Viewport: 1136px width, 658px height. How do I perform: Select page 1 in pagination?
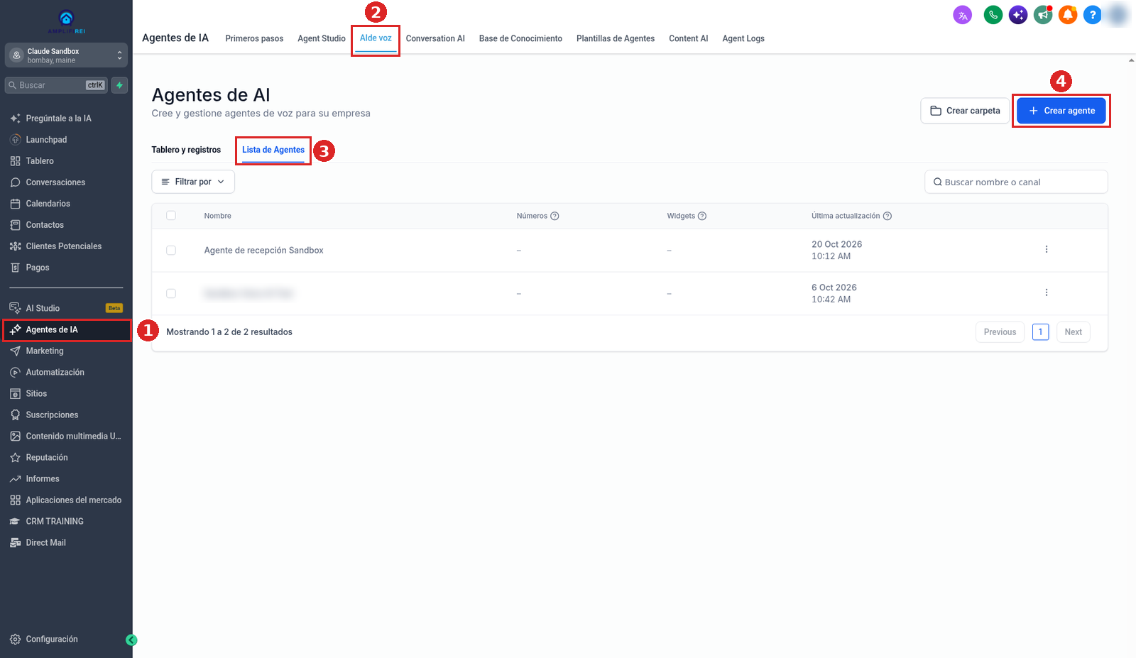point(1040,332)
